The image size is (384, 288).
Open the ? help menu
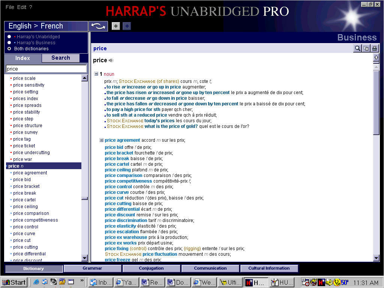[31, 7]
